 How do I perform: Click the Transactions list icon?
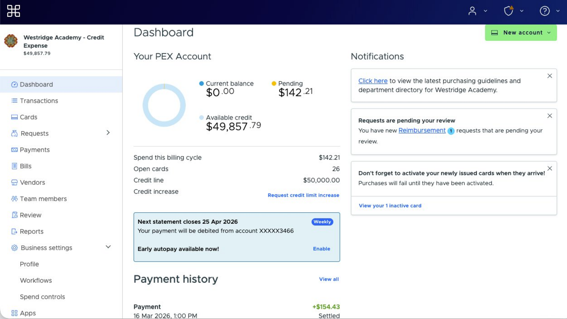coord(14,101)
